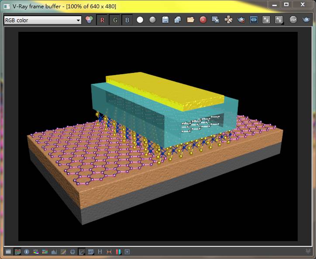Open the RGB color channel dropdown
This screenshot has height=259, width=316.
[x=42, y=20]
